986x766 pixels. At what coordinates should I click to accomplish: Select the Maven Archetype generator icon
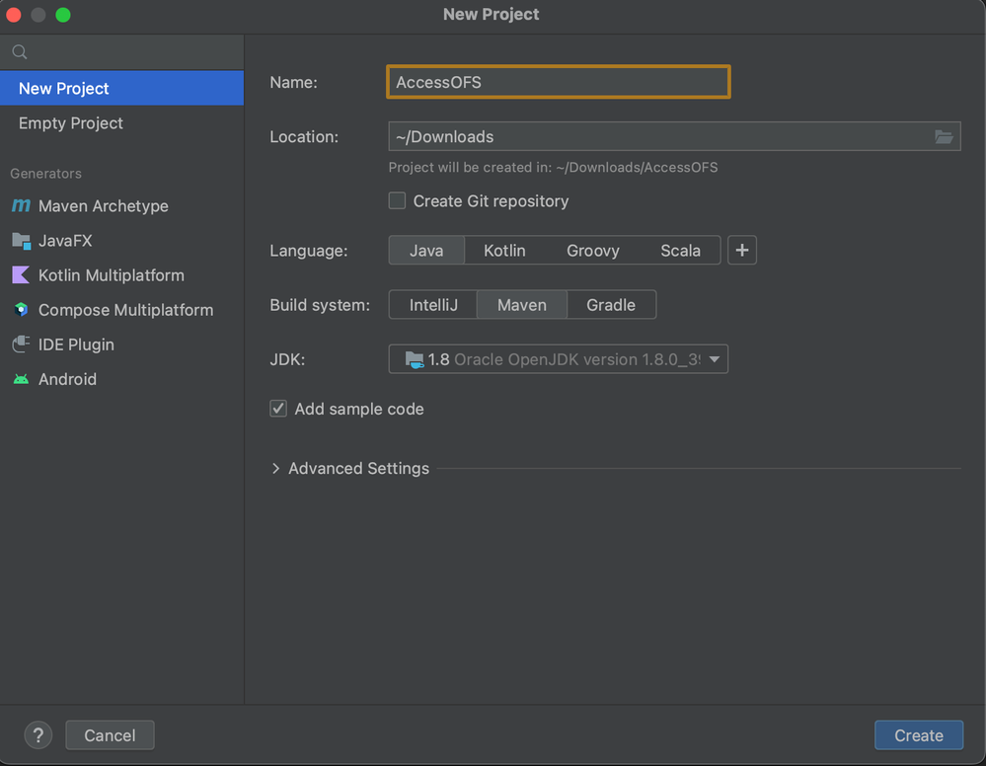coord(22,205)
